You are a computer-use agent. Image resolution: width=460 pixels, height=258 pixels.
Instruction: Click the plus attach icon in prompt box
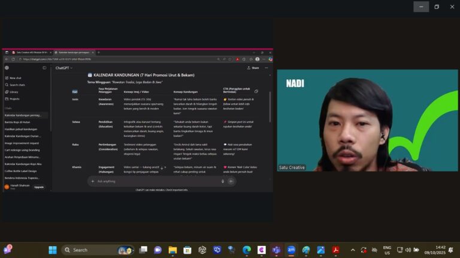coord(93,181)
